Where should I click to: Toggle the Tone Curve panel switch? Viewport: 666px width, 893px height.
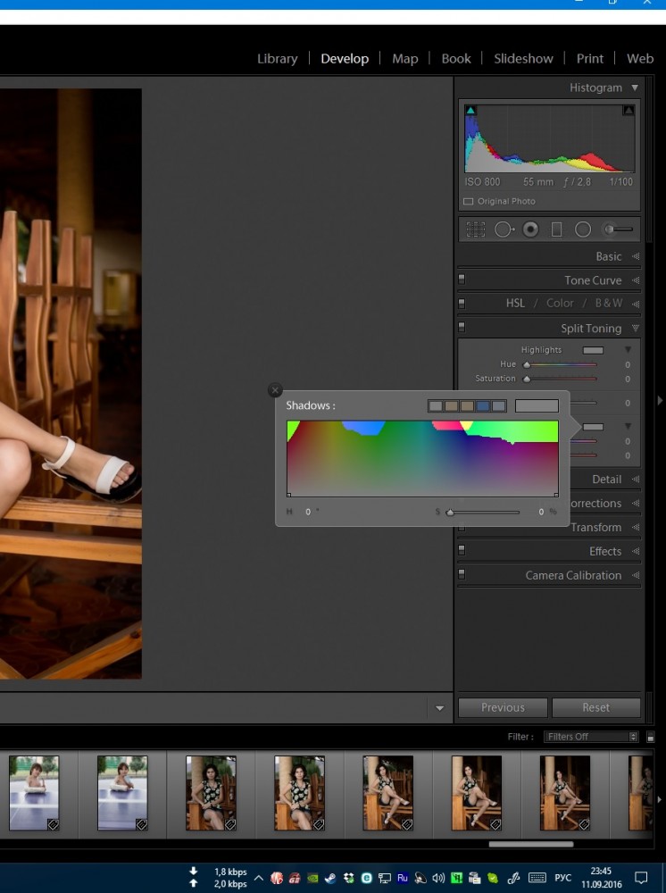pos(462,280)
